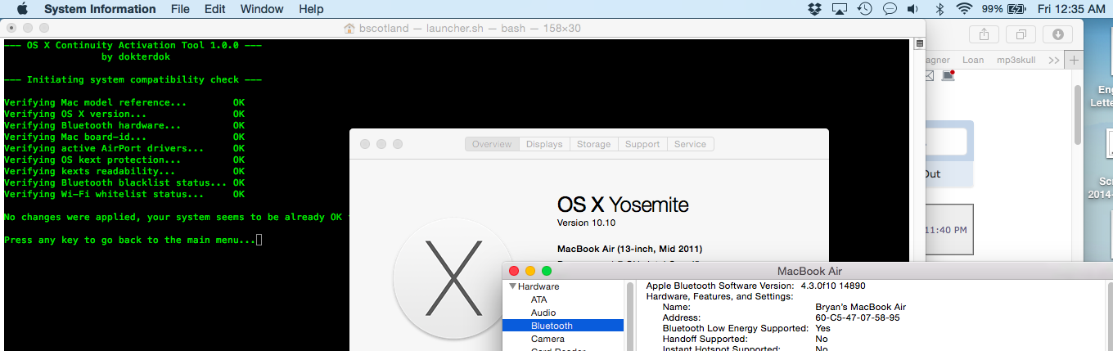Minimize the MacBook Air window with yellow button
The image size is (1113, 351).
click(x=530, y=271)
